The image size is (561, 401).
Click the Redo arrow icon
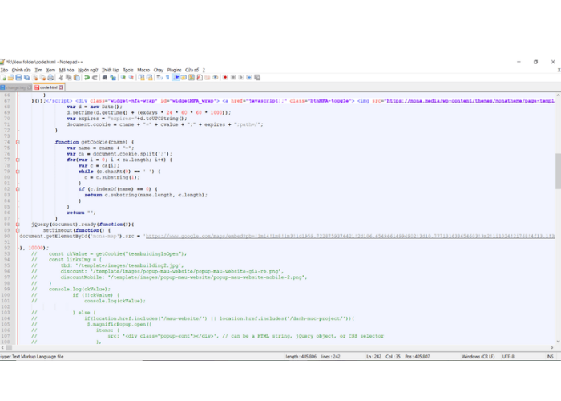[x=95, y=77]
